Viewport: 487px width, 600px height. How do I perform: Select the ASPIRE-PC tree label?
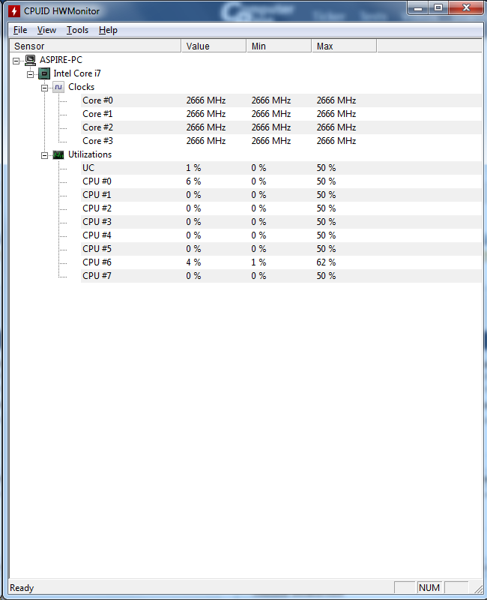pos(61,60)
